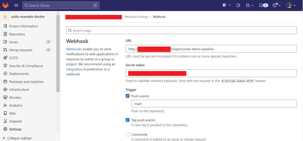Open the Settings menu item

click(15, 129)
